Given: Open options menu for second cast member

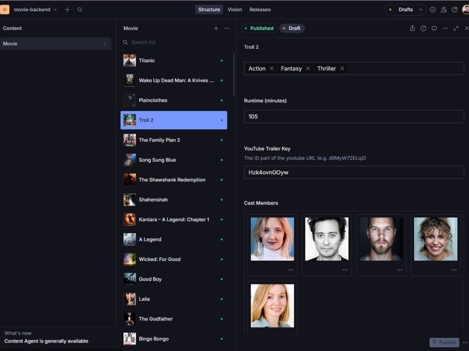Looking at the screenshot, I should click(x=345, y=269).
